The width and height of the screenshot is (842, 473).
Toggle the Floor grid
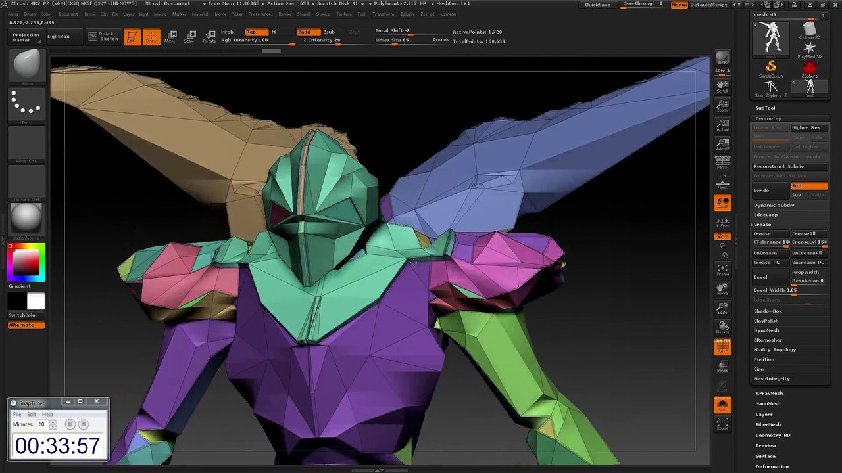click(722, 183)
